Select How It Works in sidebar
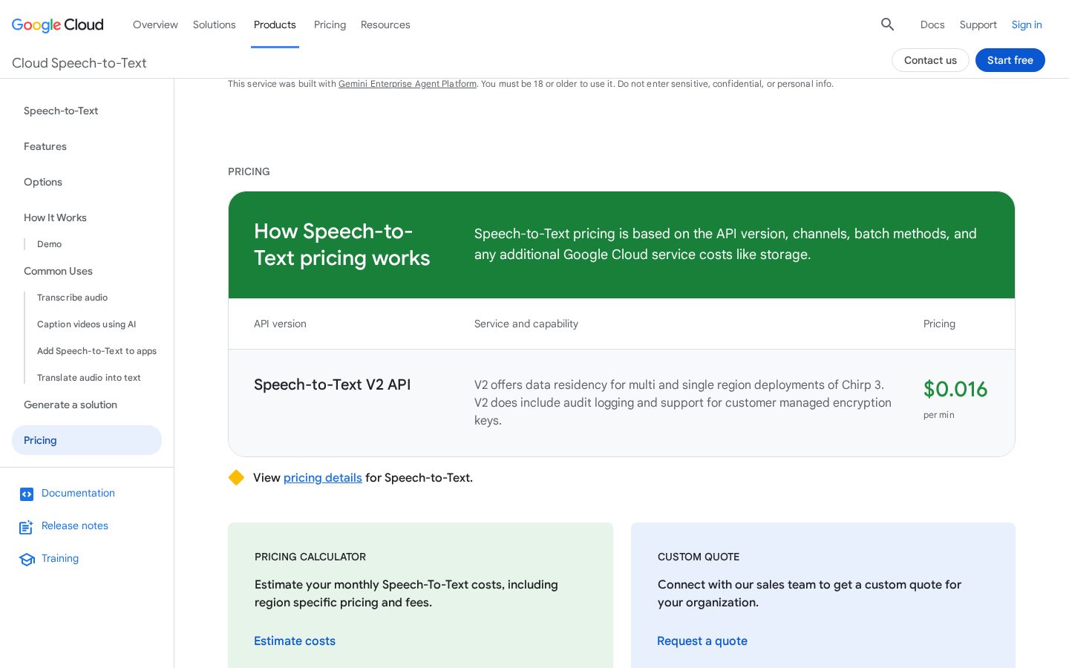The width and height of the screenshot is (1069, 668). point(55,217)
